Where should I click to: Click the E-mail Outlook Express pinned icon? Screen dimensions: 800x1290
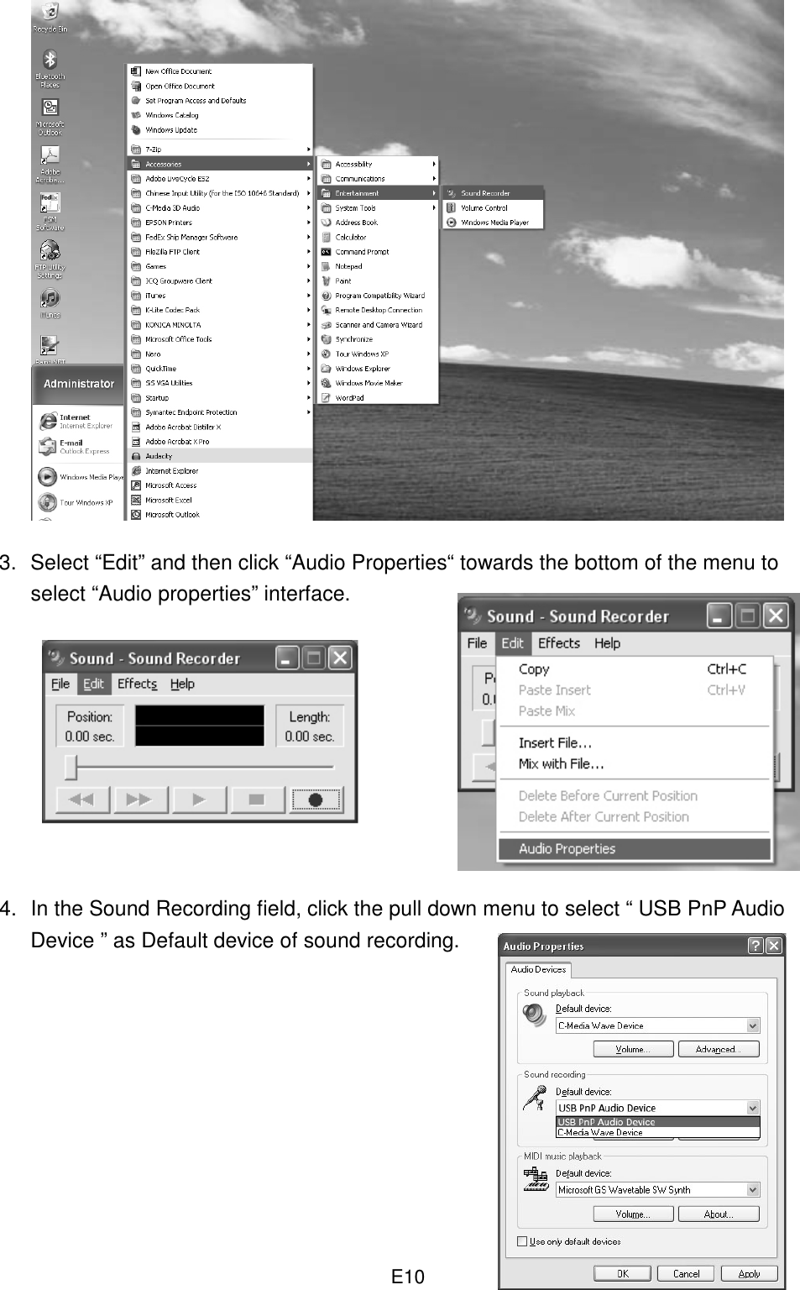[48, 447]
